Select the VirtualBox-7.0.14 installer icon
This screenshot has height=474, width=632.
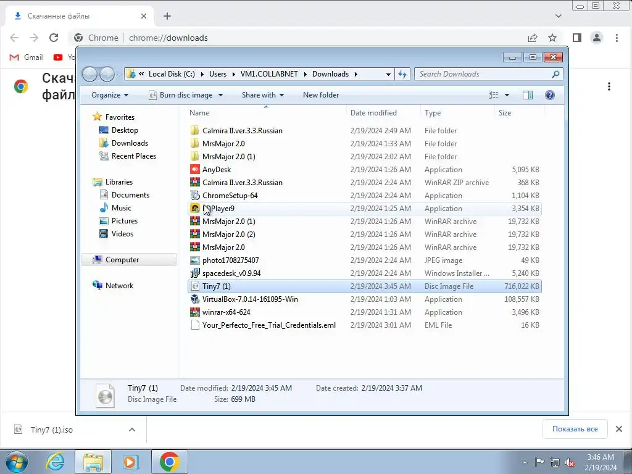(x=195, y=299)
